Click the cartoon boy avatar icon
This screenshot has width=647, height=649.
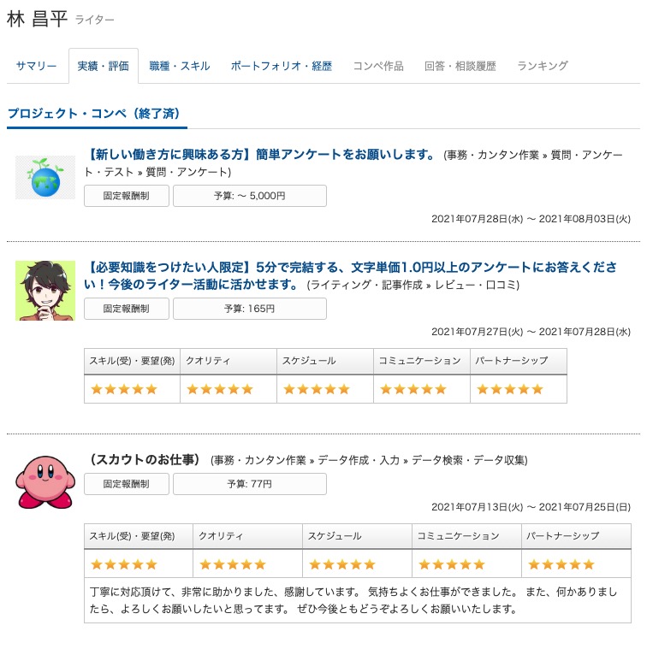tap(45, 291)
